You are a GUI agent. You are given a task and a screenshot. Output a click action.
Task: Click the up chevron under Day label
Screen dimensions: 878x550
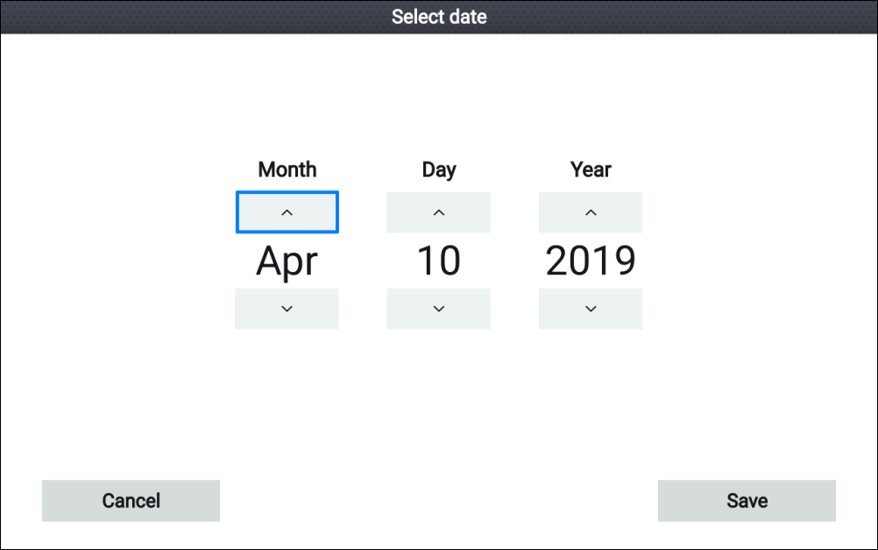click(438, 212)
